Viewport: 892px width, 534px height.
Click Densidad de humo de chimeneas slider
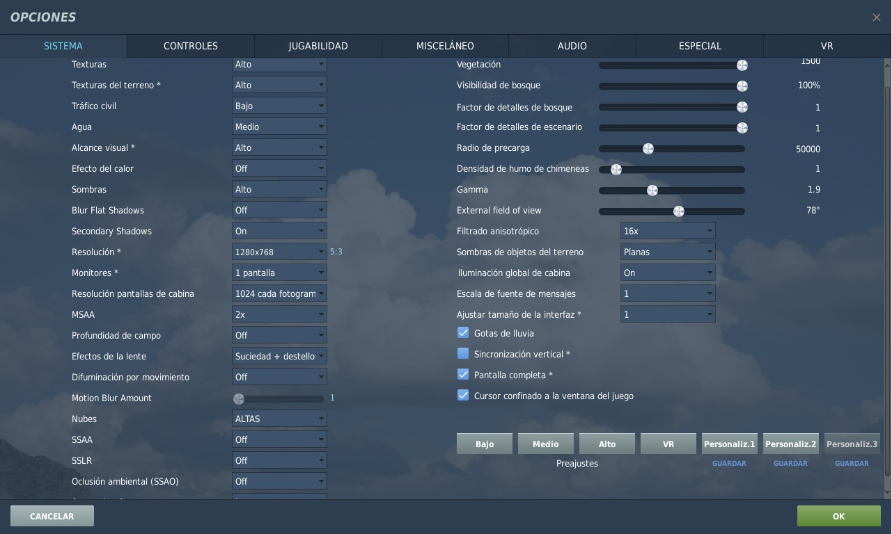click(672, 170)
